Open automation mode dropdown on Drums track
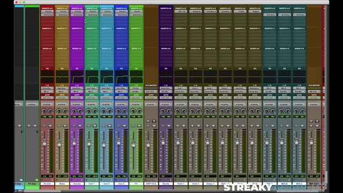 [x=47, y=98]
